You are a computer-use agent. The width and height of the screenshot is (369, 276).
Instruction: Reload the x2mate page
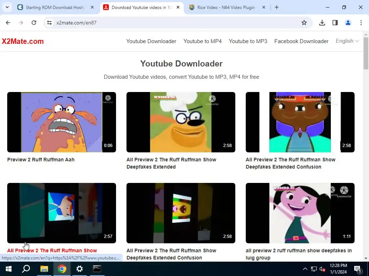34,23
